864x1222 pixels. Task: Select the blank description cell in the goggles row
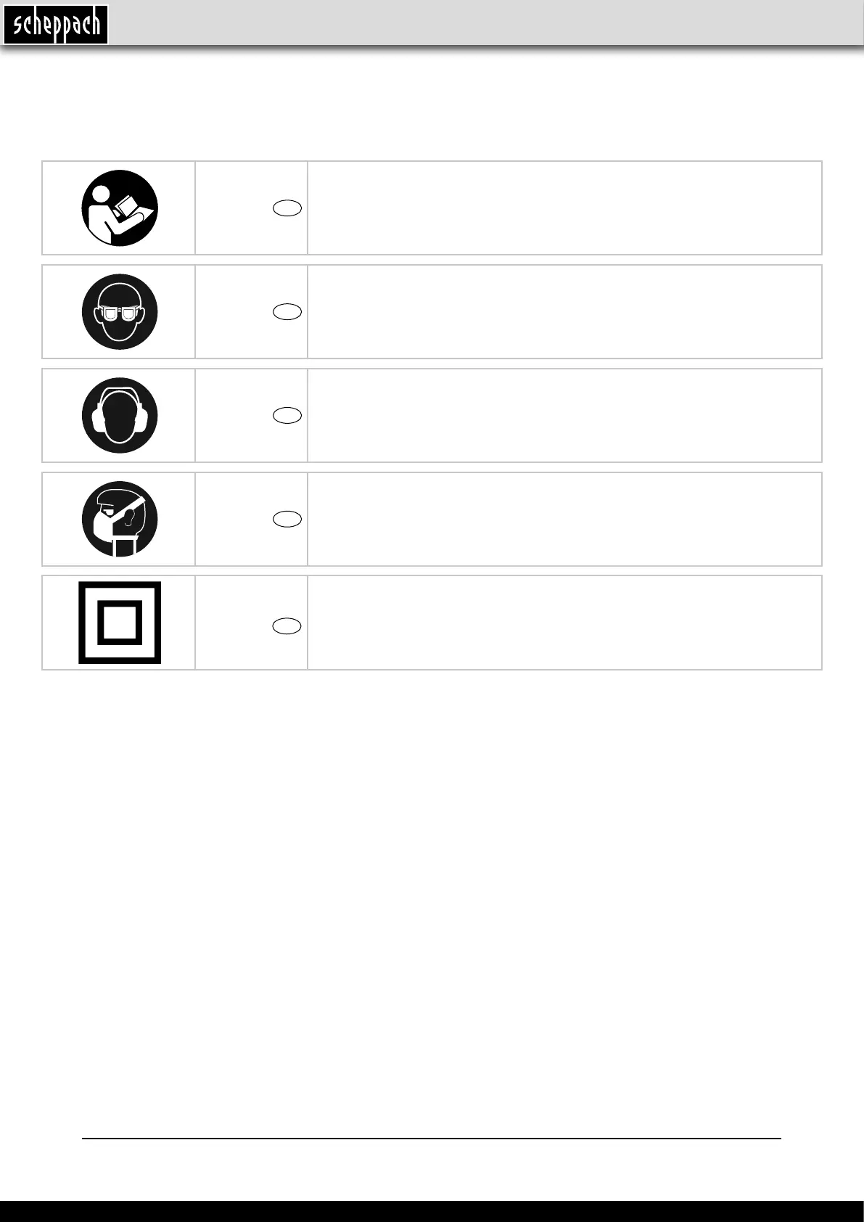coord(564,312)
